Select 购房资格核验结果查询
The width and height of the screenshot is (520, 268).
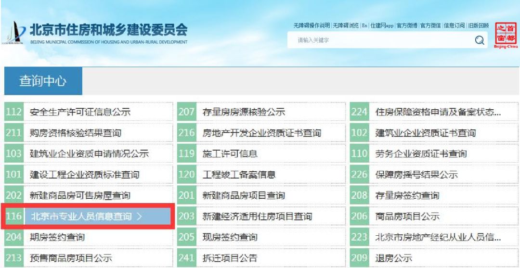point(76,133)
